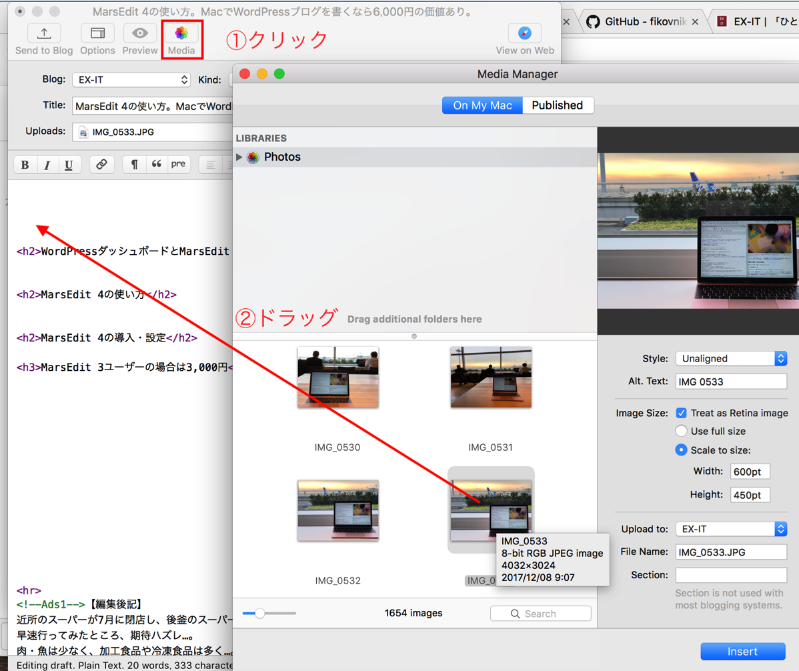The width and height of the screenshot is (799, 671).
Task: Click the split divider handle dot
Action: click(x=414, y=336)
